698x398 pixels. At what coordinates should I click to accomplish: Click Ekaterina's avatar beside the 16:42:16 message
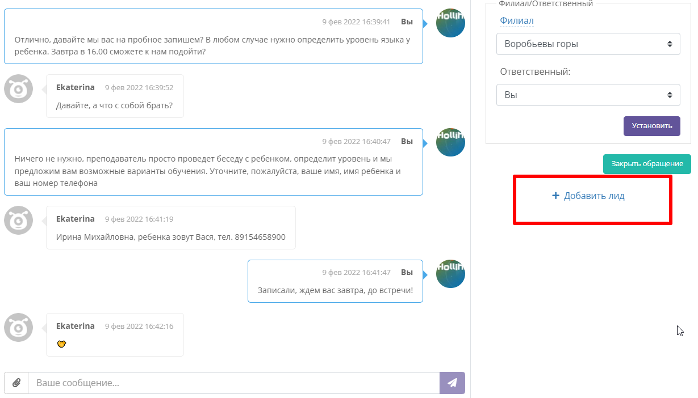pos(19,328)
